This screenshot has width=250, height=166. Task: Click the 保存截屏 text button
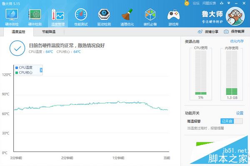point(238,32)
